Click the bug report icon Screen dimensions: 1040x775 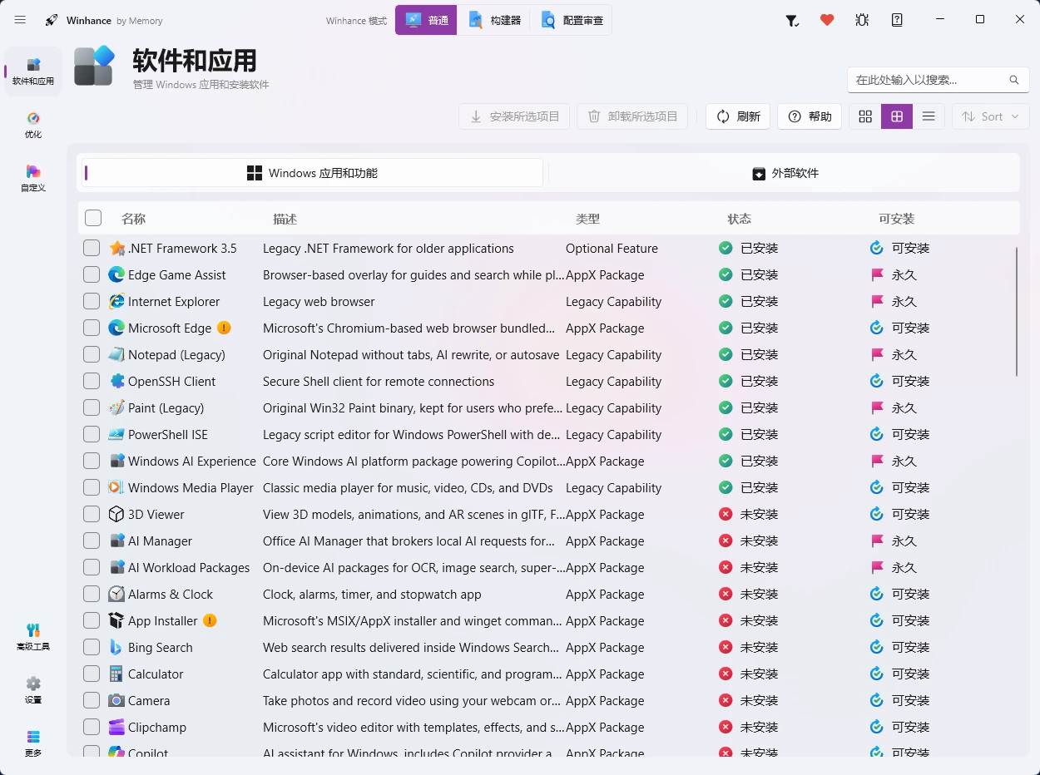[862, 20]
